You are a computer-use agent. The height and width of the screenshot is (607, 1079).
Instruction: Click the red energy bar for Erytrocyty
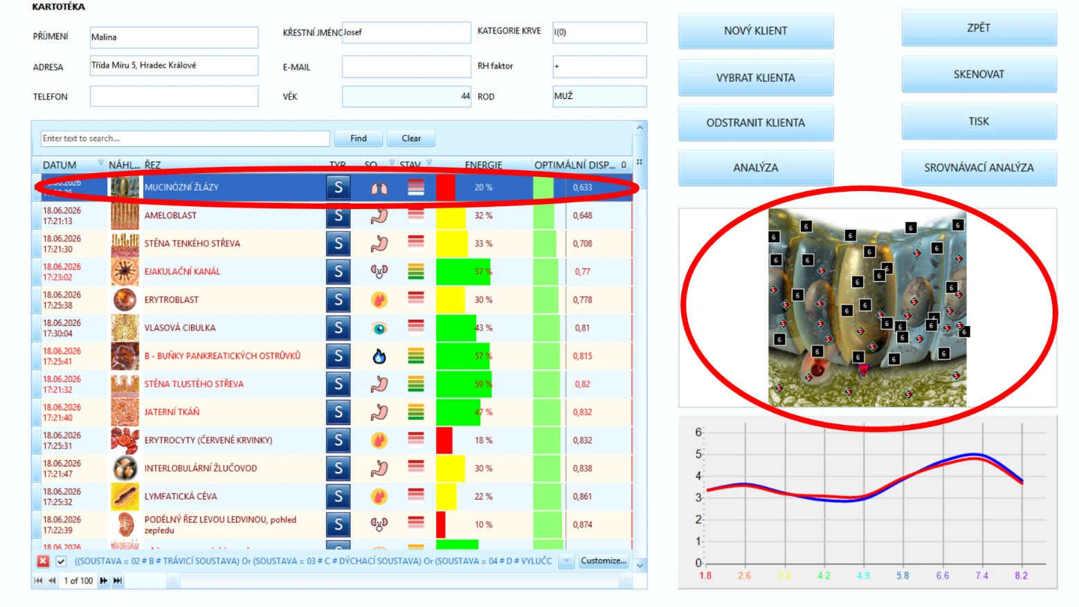click(444, 440)
